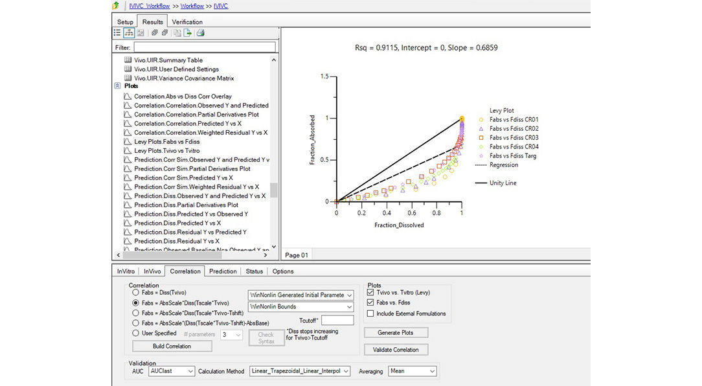This screenshot has width=702, height=386.
Task: Open the Prediction tab
Action: click(x=223, y=271)
